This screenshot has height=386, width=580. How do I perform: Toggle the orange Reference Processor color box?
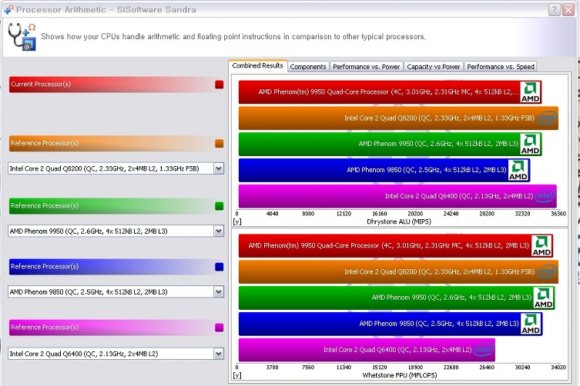219,143
